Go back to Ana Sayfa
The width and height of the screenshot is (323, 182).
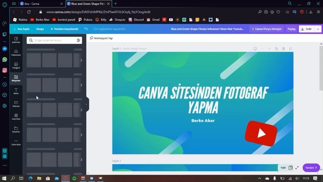tap(21, 29)
